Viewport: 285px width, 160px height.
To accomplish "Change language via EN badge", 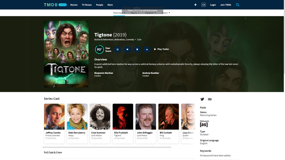I will pyautogui.click(x=204, y=5).
